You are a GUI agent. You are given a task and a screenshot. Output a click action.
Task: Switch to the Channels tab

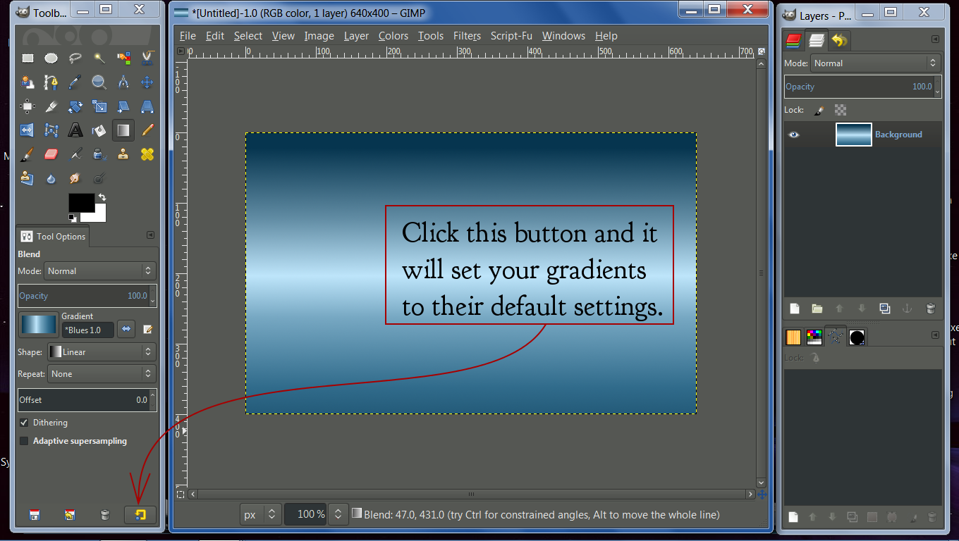pyautogui.click(x=794, y=41)
